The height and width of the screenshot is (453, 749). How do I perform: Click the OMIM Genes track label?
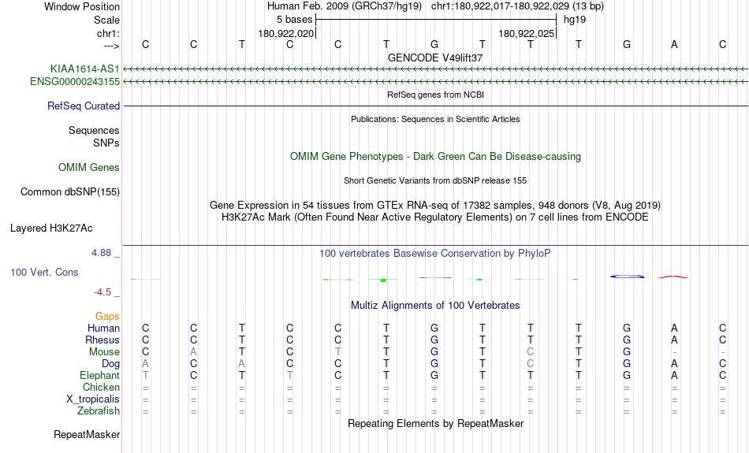89,168
